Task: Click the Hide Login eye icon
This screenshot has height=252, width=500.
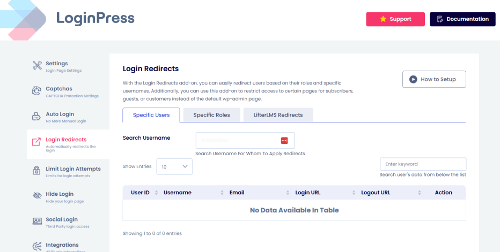Action: [36, 196]
